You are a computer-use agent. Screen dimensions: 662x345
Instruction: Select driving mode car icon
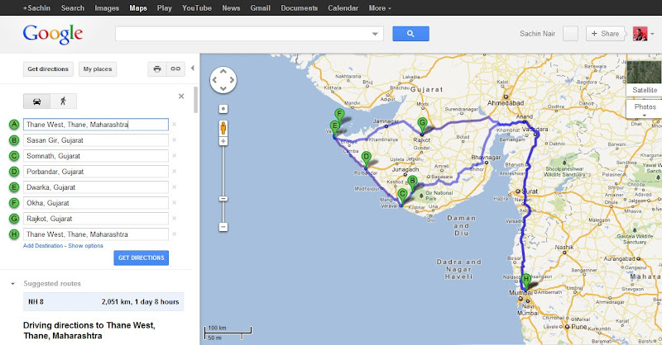pos(36,101)
